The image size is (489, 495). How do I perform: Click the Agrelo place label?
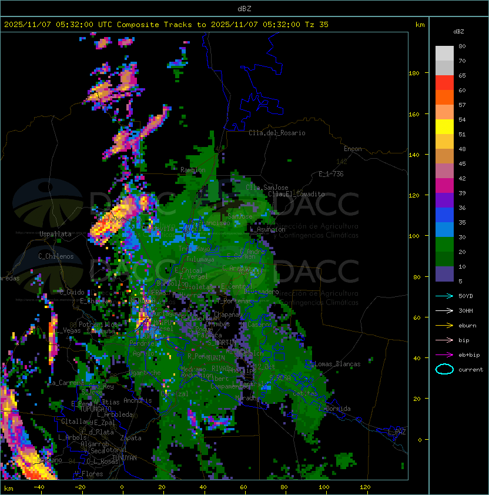click(x=143, y=353)
